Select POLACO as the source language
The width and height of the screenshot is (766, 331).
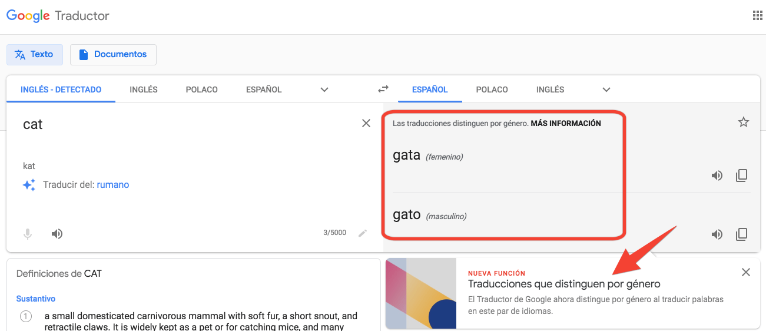click(201, 90)
